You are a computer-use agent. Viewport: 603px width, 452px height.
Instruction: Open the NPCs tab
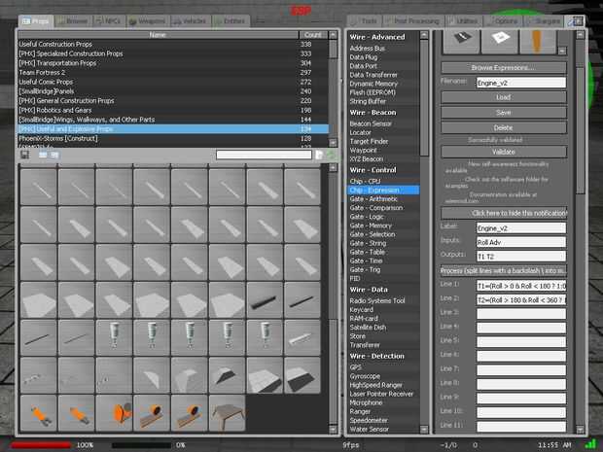coord(109,21)
